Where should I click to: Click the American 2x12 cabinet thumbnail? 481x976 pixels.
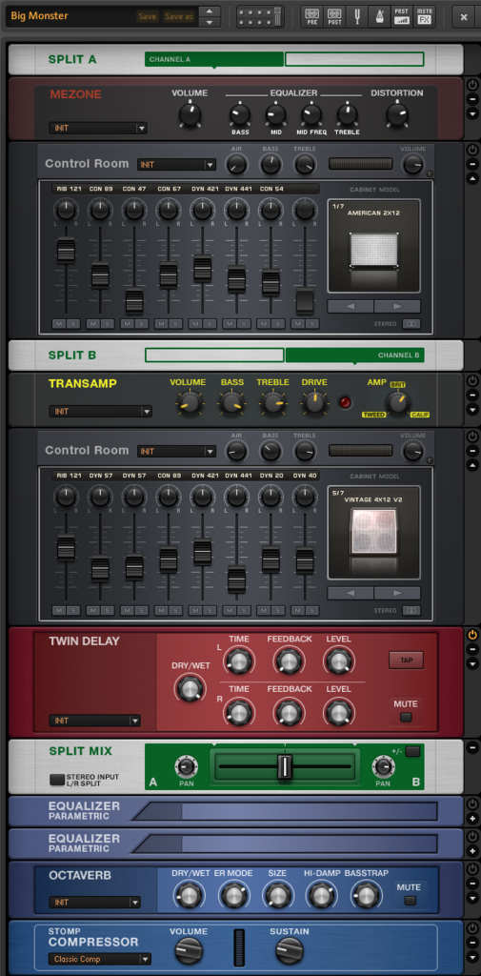(374, 246)
